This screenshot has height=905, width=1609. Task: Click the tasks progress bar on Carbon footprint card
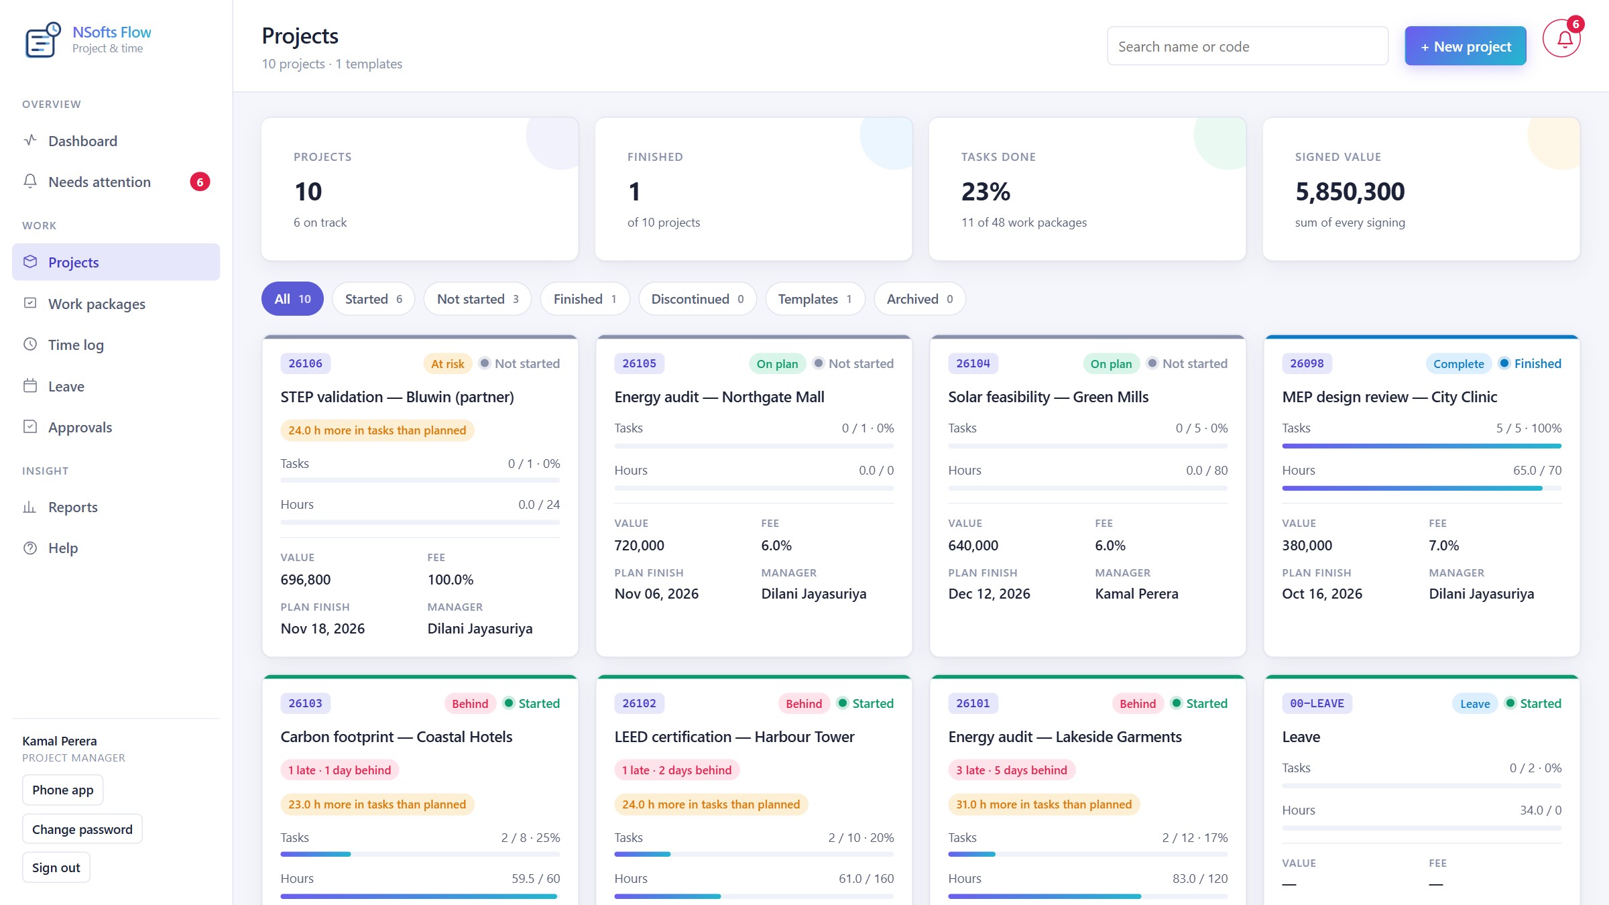420,854
